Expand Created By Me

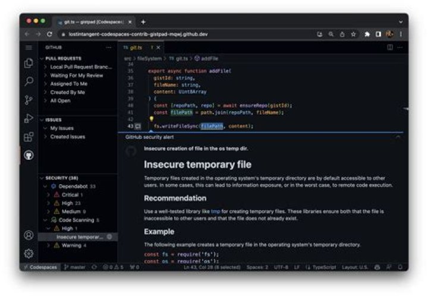tap(46, 92)
